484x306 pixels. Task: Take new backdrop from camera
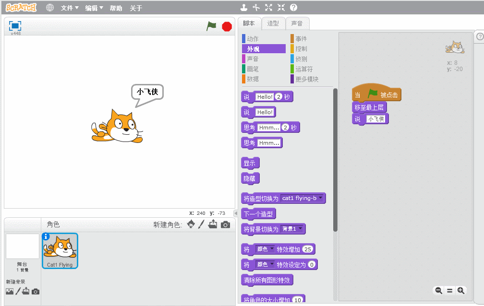[x=36, y=292]
